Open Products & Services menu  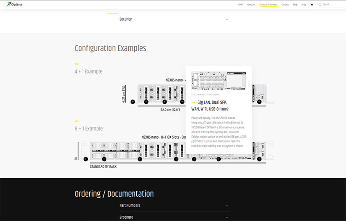click(x=268, y=5)
